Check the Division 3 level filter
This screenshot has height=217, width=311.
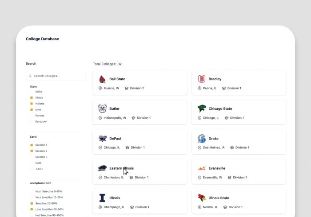click(32, 157)
